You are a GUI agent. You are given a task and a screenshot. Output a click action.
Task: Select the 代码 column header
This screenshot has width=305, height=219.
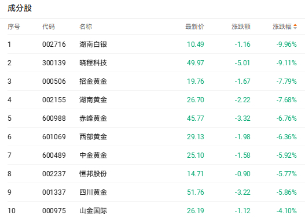coord(49,27)
